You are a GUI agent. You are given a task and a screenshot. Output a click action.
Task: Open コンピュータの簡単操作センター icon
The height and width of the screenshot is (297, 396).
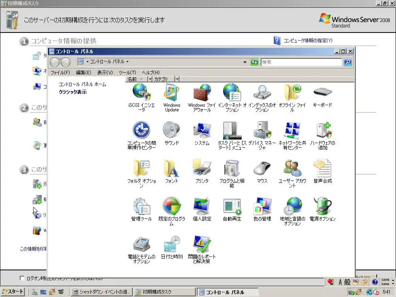click(142, 136)
